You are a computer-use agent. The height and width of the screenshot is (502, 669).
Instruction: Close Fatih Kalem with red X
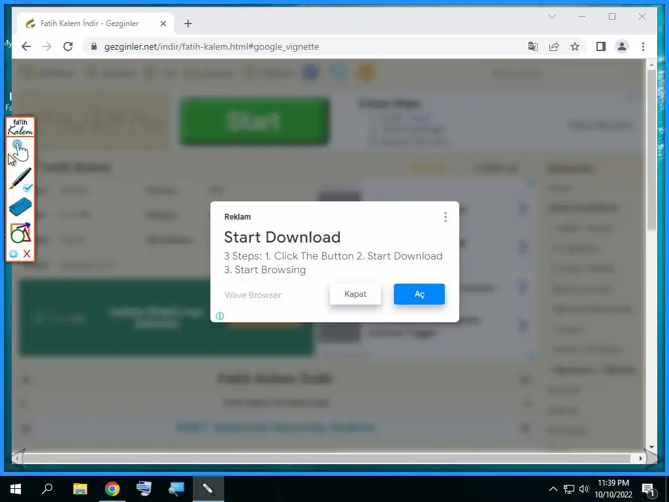(x=27, y=254)
